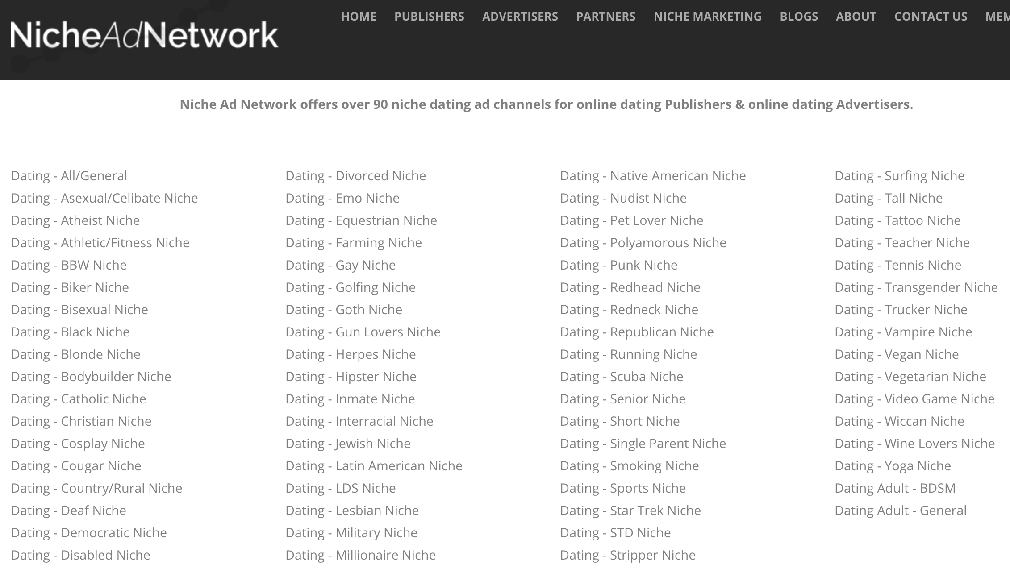Open Dating - Single Parent Niche entry

[x=643, y=443]
